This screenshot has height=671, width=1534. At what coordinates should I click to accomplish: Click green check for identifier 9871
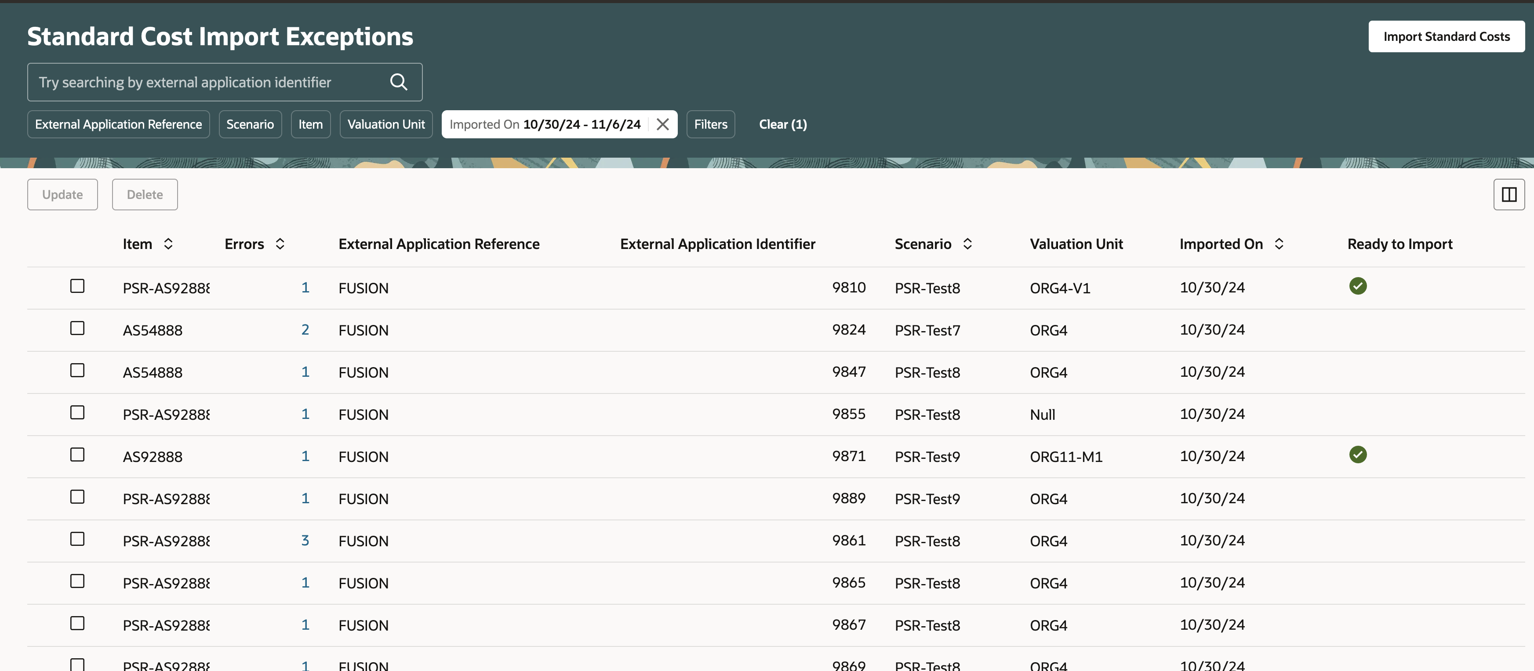coord(1357,455)
